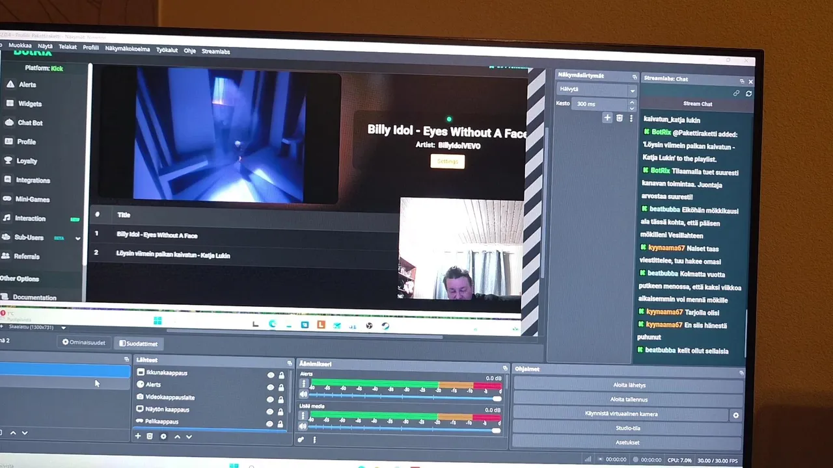Screen dimensions: 833x468
Task: Toggle visibility of Näytön kaappaus source
Action: 271,411
